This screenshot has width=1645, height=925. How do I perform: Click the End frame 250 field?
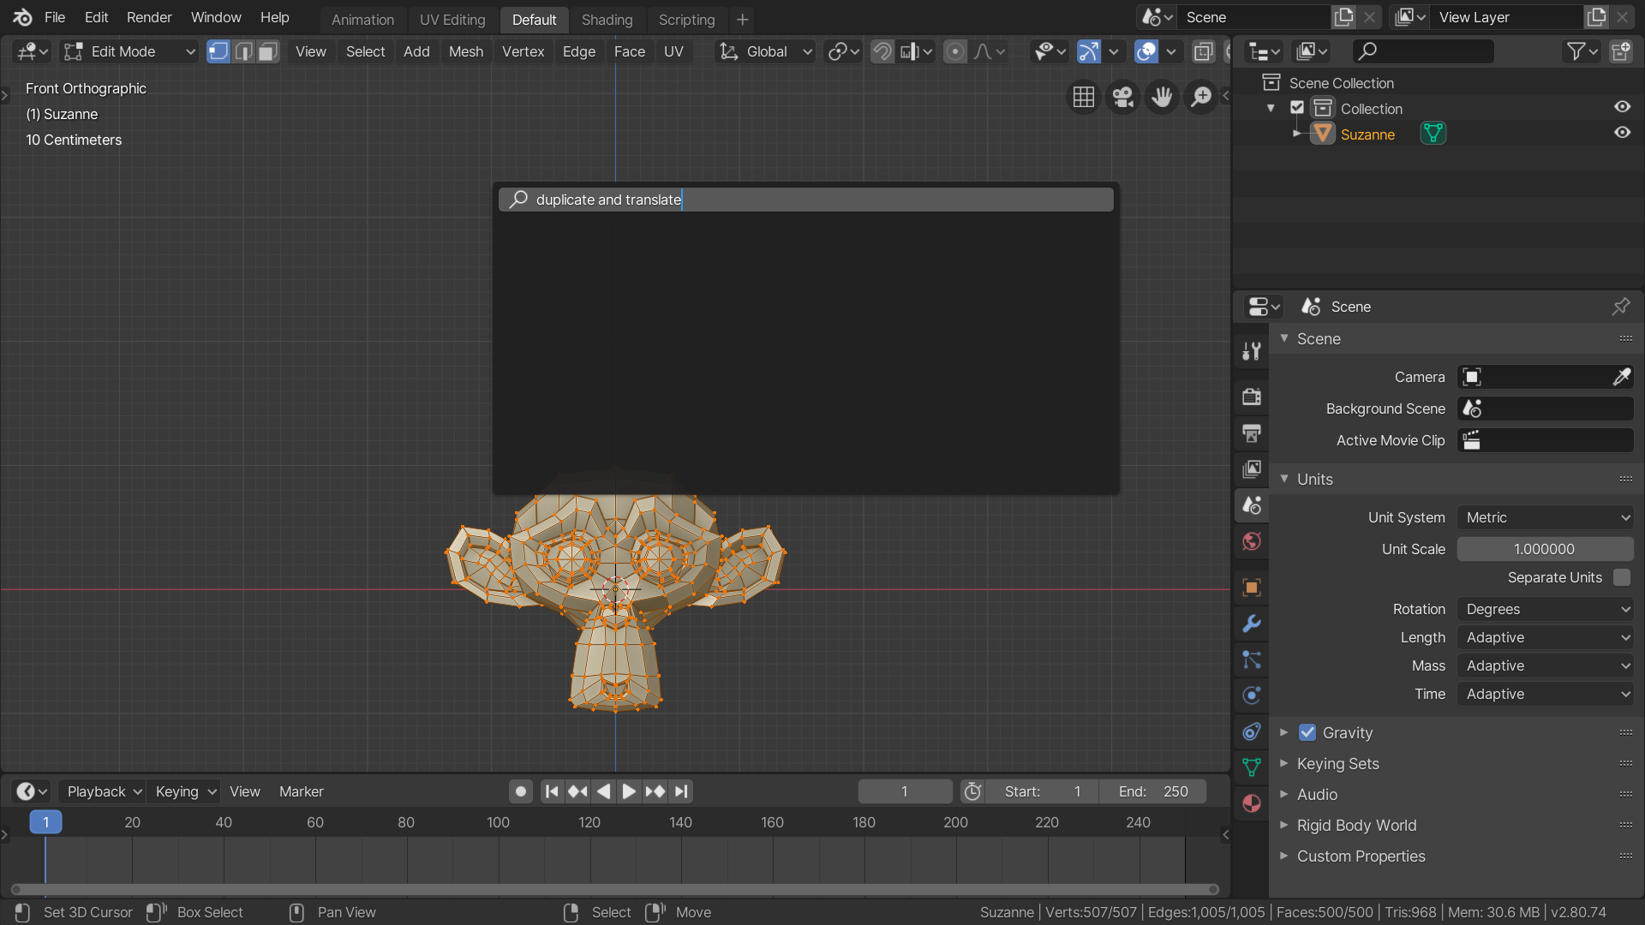(1152, 791)
